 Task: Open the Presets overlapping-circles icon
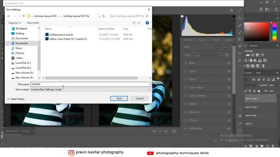tap(240, 60)
